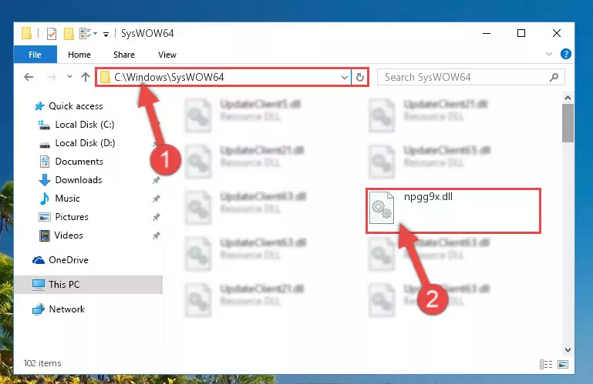This screenshot has height=384, width=593.
Task: Click the Videos film icon in sidebar
Action: 45,236
